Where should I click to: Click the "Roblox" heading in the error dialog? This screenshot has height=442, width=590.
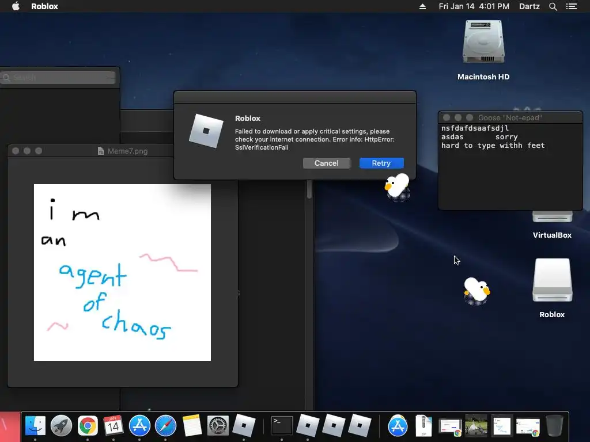point(248,119)
